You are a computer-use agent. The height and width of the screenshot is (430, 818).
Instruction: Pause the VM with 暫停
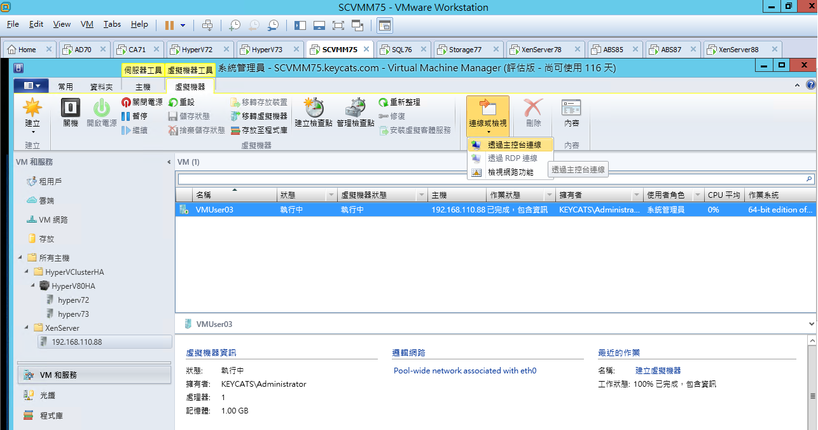tap(134, 116)
